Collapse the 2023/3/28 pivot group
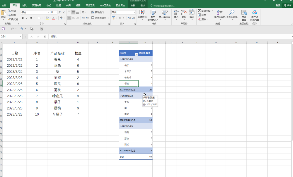The image size is (293, 177). point(121,59)
